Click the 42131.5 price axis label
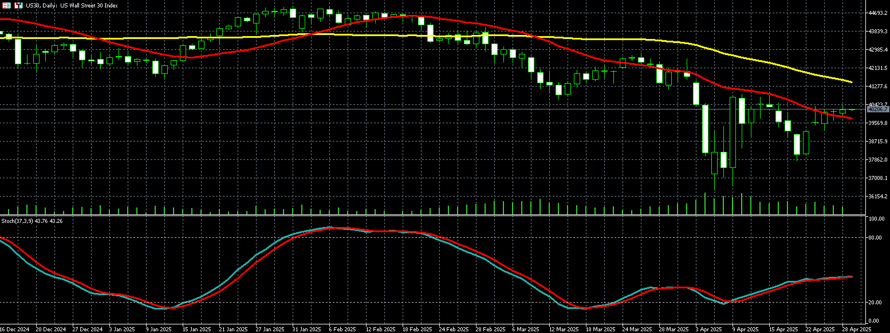This screenshot has width=890, height=333. pyautogui.click(x=878, y=68)
